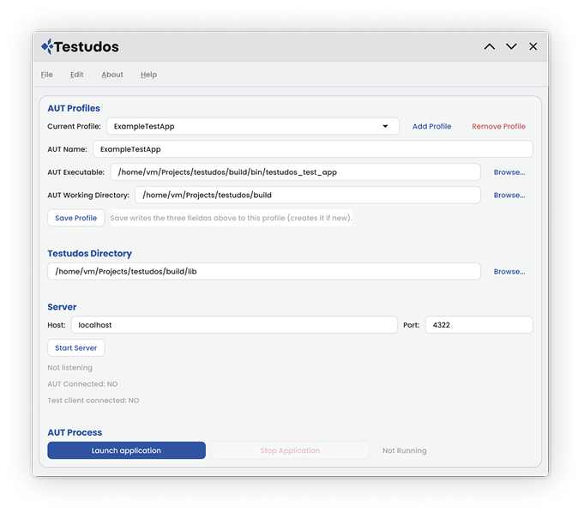Image resolution: width=584 pixels, height=512 pixels.
Task: Focus the Port field showing 4322
Action: click(479, 325)
